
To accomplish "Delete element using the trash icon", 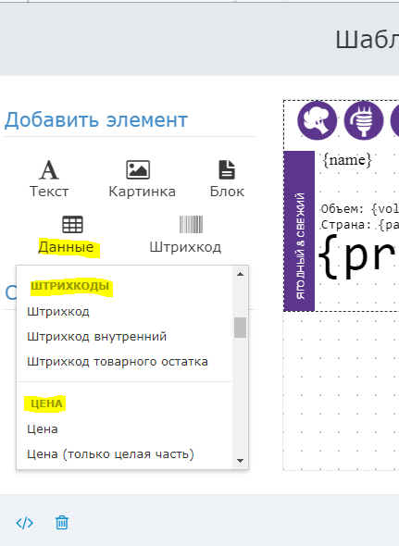I will tap(62, 523).
